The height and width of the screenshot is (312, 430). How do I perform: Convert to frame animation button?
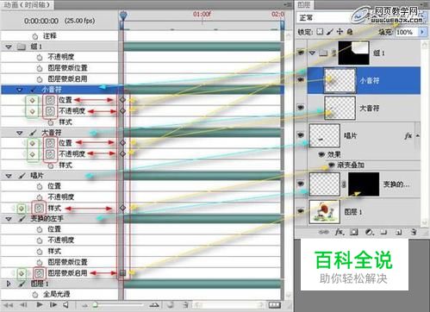[x=275, y=305]
